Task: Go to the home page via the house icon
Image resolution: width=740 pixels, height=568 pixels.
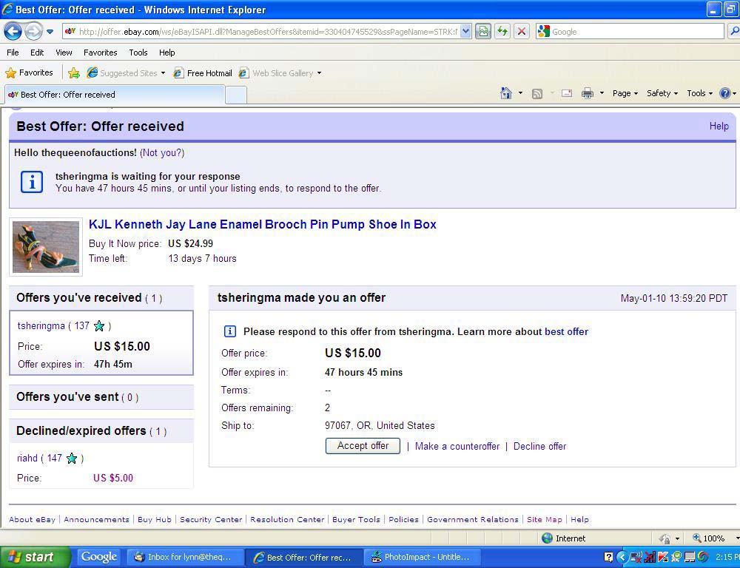Action: (x=506, y=93)
